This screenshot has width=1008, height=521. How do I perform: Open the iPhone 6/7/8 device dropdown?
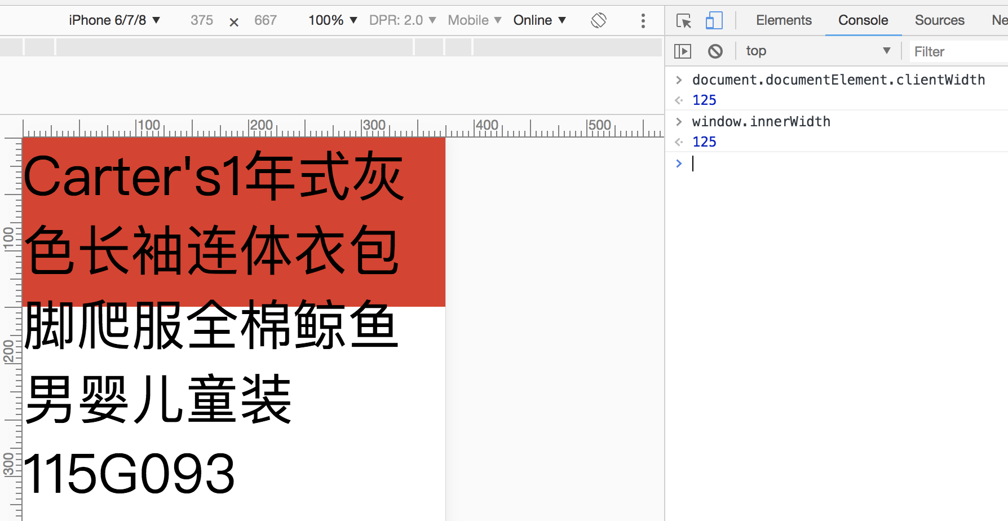coord(114,20)
